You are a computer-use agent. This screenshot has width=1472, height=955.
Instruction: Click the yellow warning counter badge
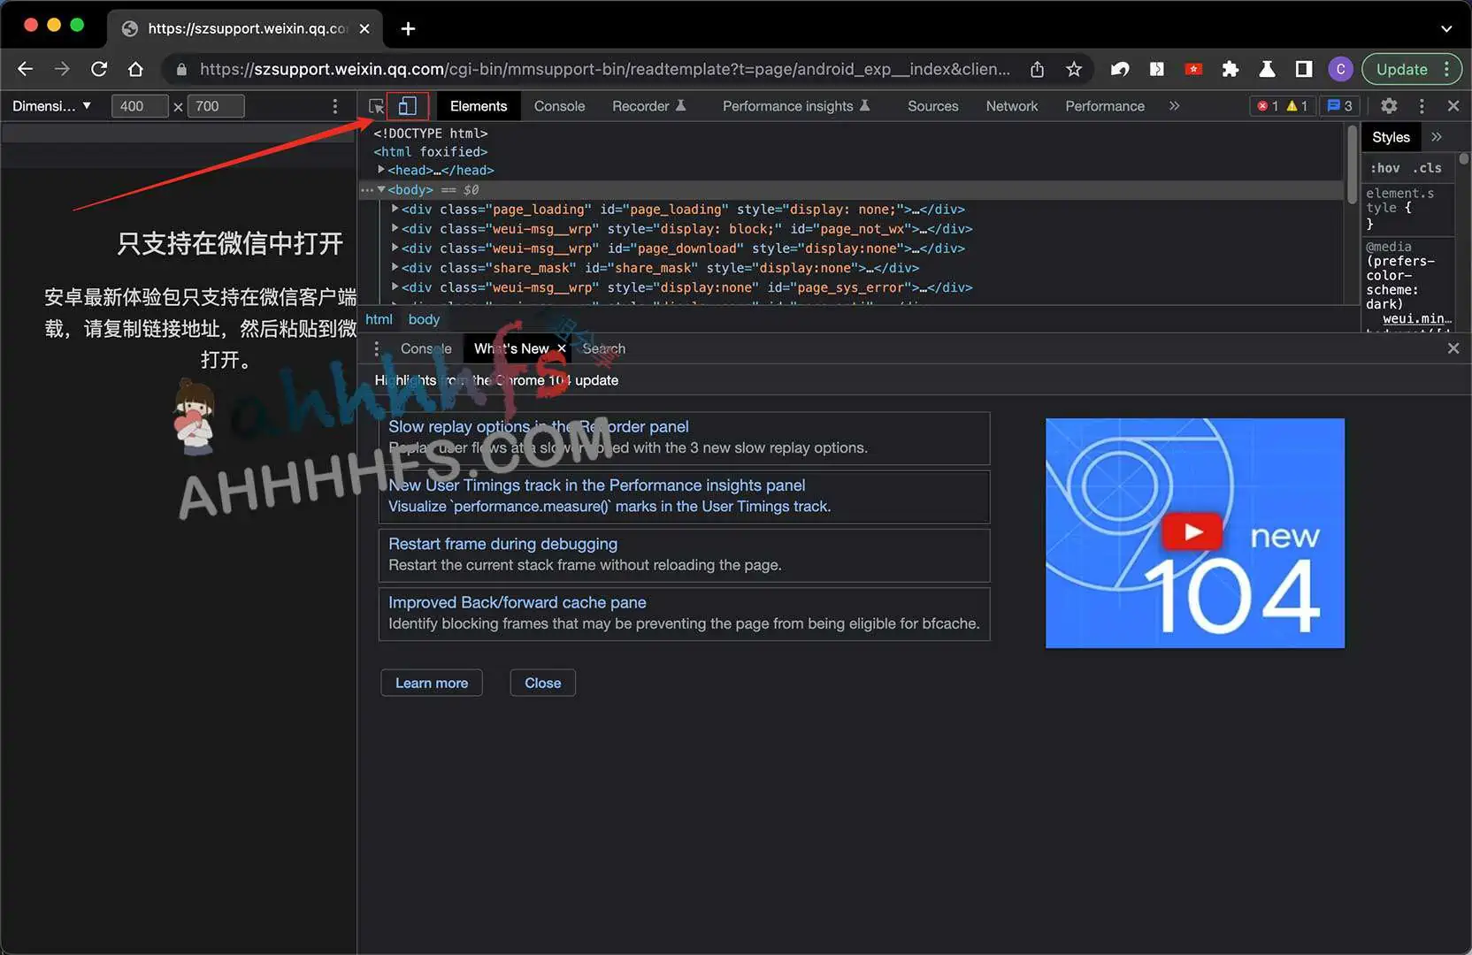coord(1296,105)
